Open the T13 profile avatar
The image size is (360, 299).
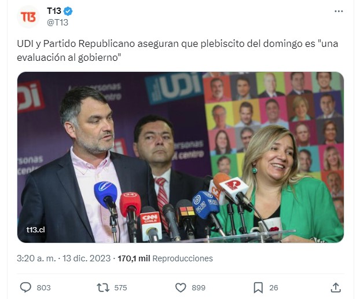click(x=28, y=17)
